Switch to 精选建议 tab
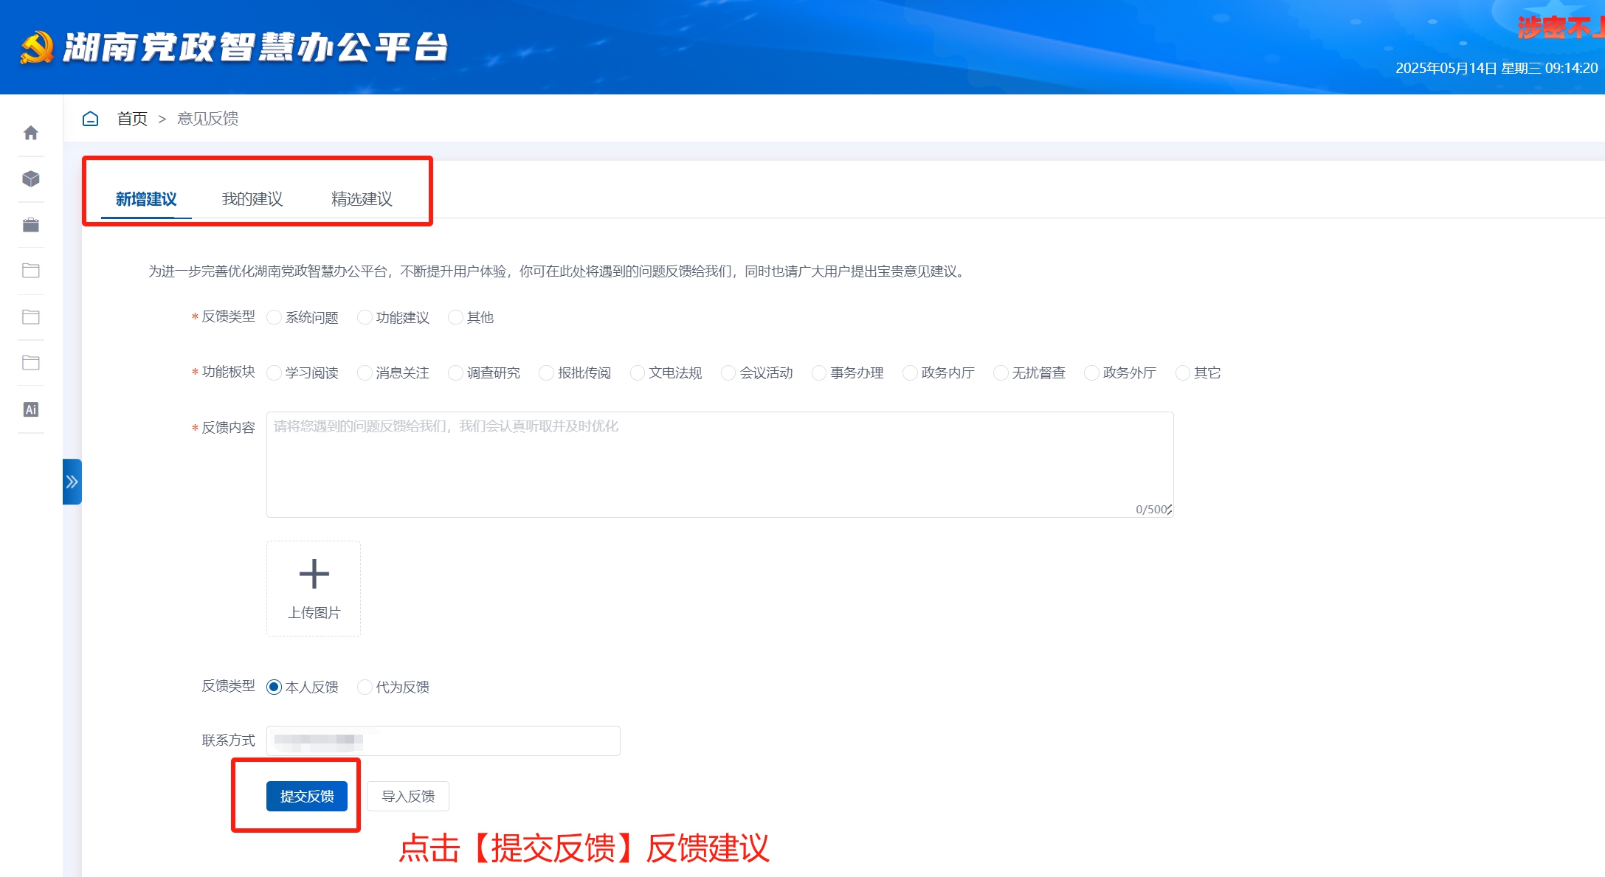1605x877 pixels. click(362, 199)
